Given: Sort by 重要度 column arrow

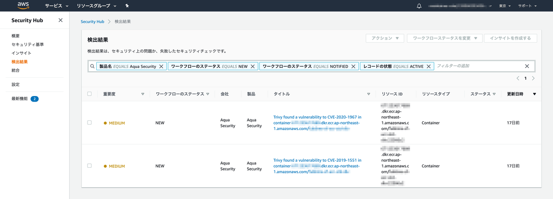Looking at the screenshot, I should pos(143,94).
